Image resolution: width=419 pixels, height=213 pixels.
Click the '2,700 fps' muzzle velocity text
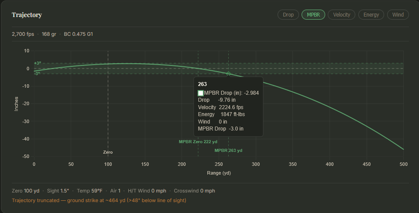coord(23,34)
